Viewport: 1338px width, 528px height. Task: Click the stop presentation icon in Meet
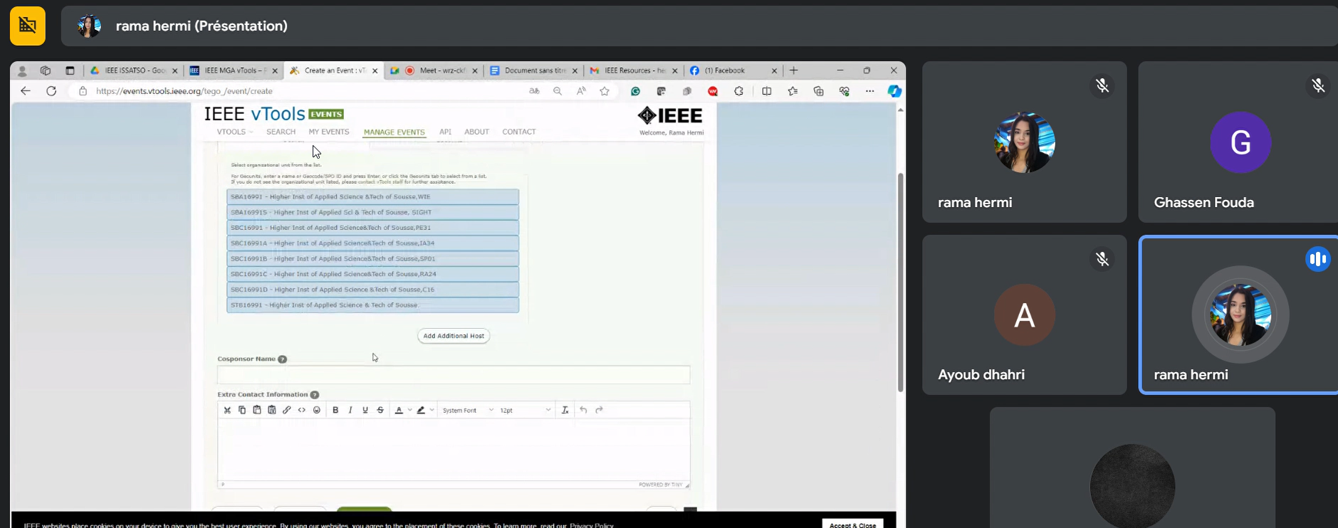pyautogui.click(x=28, y=26)
